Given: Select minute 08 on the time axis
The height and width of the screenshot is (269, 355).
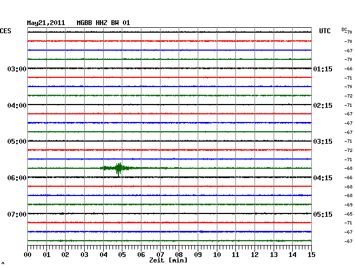Looking at the screenshot, I should (x=179, y=255).
